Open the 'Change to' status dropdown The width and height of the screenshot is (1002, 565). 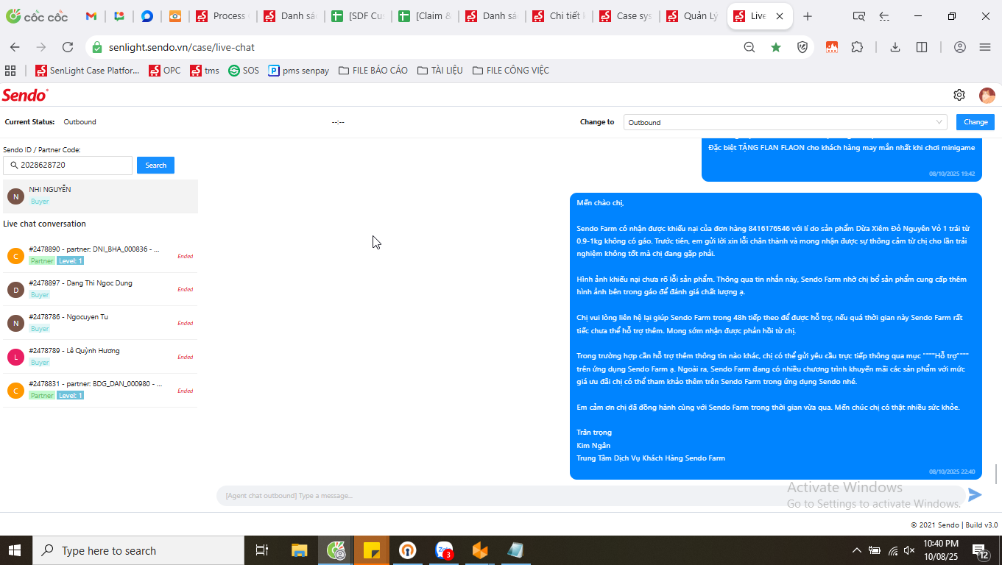click(x=786, y=122)
